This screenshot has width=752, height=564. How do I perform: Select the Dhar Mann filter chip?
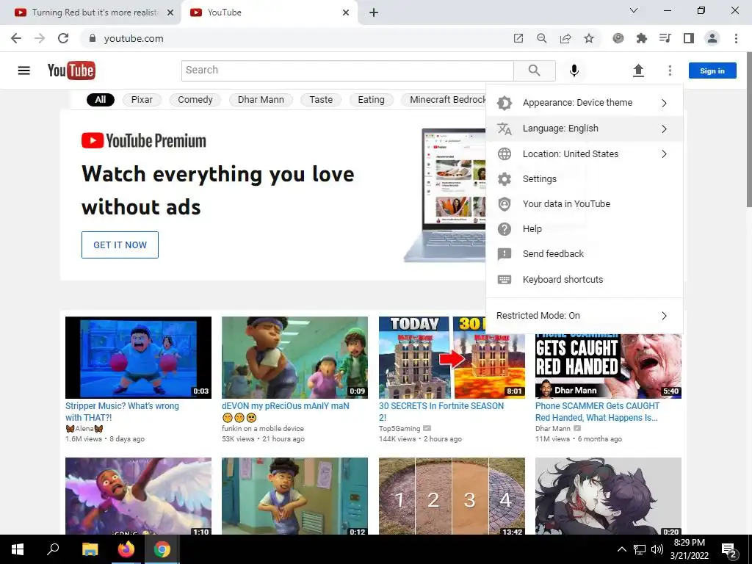point(261,100)
